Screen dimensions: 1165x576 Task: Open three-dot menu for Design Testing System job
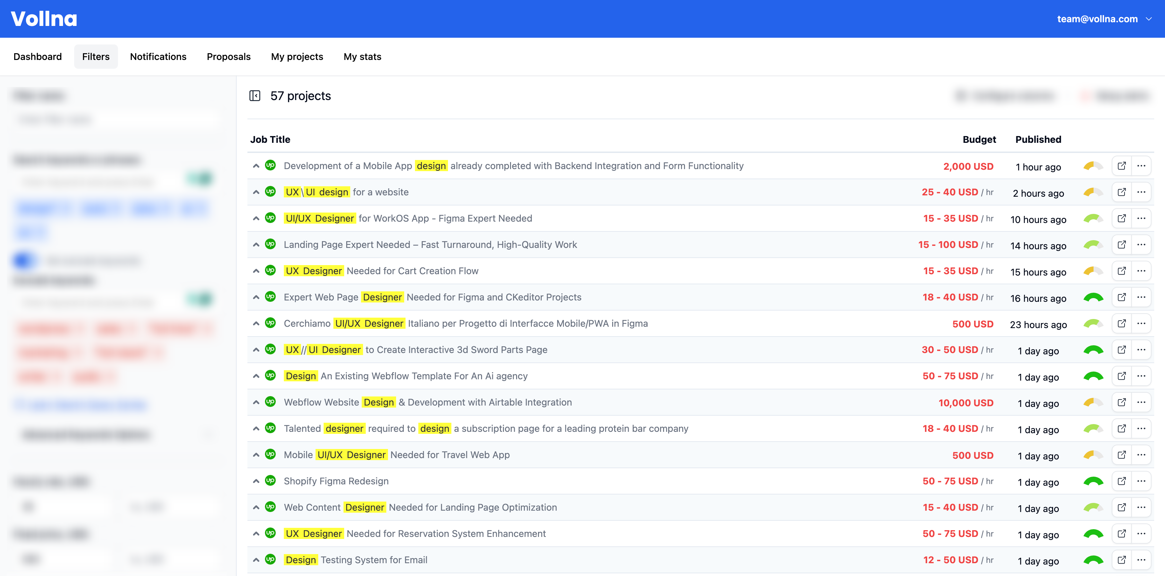[x=1141, y=560]
